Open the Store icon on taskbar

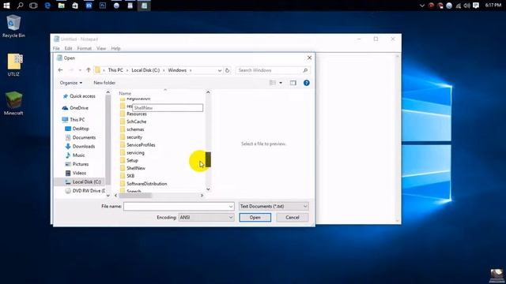coord(75,6)
